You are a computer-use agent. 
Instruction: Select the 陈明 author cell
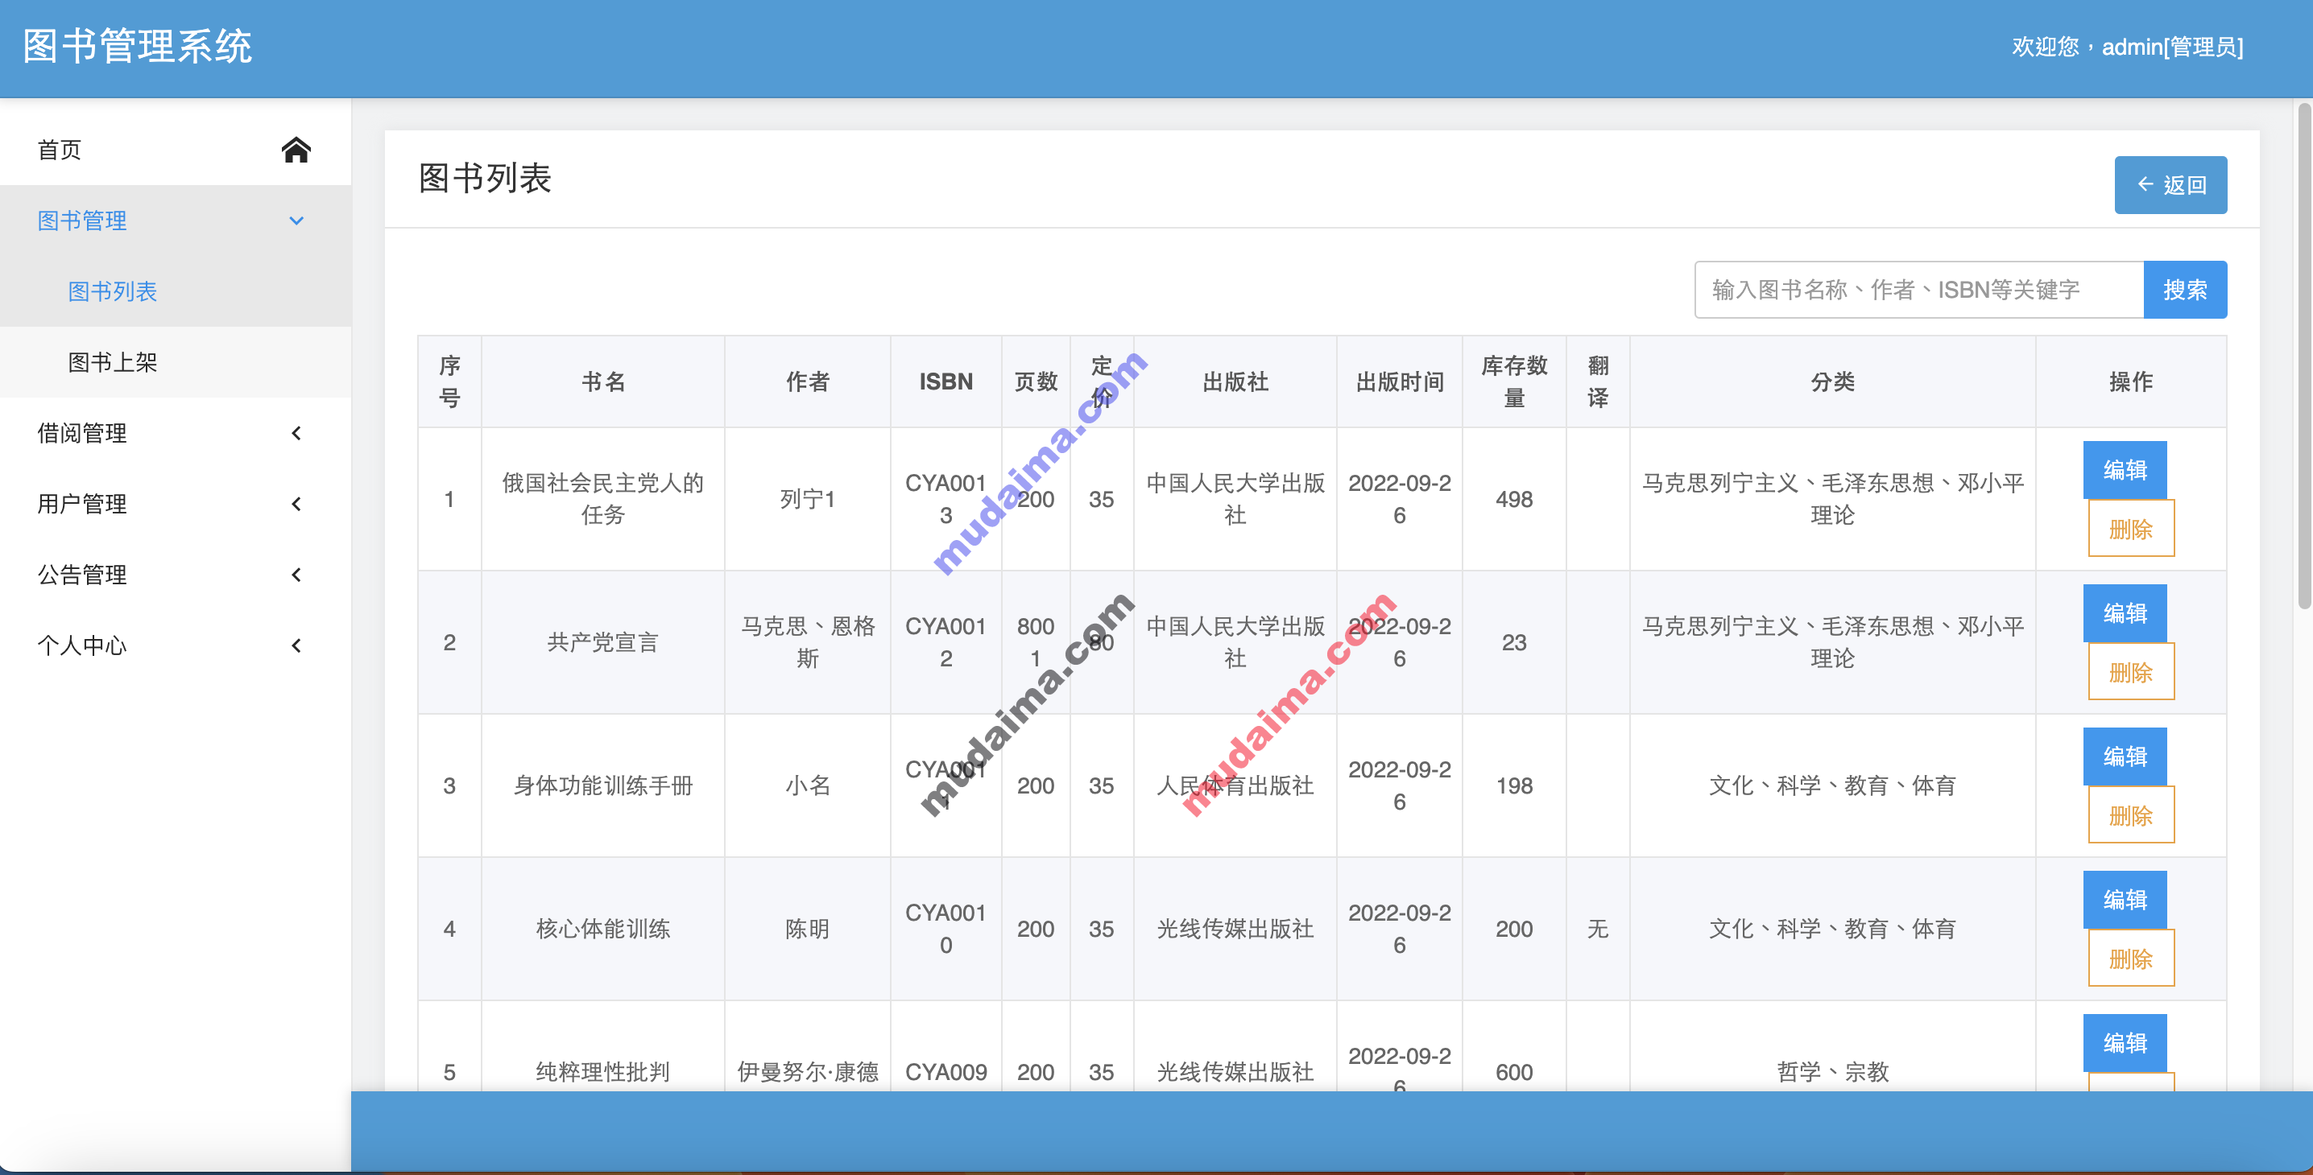807,930
